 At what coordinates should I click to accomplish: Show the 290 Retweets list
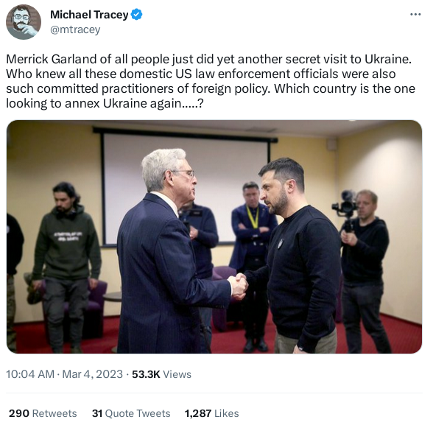click(43, 413)
